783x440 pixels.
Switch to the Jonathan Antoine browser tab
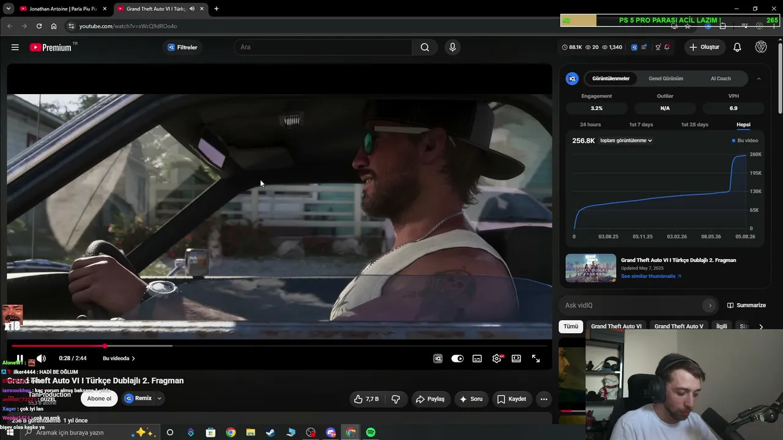pos(63,9)
